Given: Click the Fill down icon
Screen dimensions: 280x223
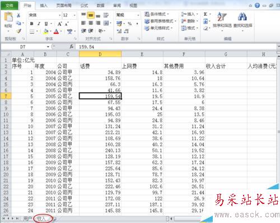Looking at the screenshot, I should (206, 21).
